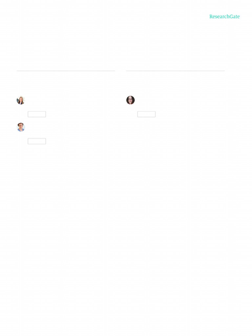Click circular photo with dark background and glasses

tap(130, 100)
